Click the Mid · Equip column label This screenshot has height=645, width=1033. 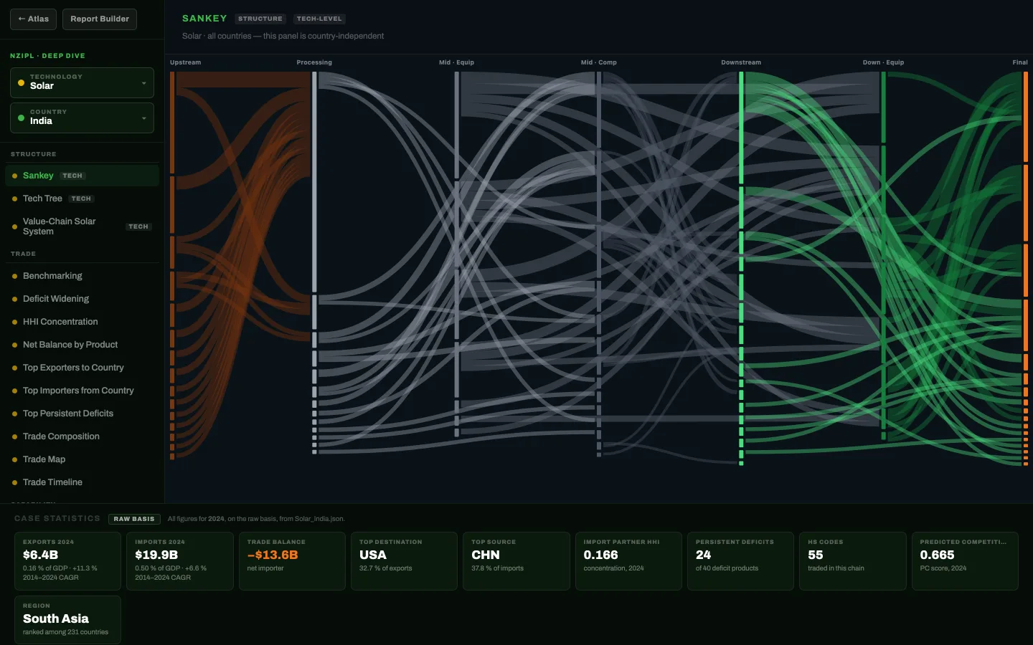tap(456, 62)
